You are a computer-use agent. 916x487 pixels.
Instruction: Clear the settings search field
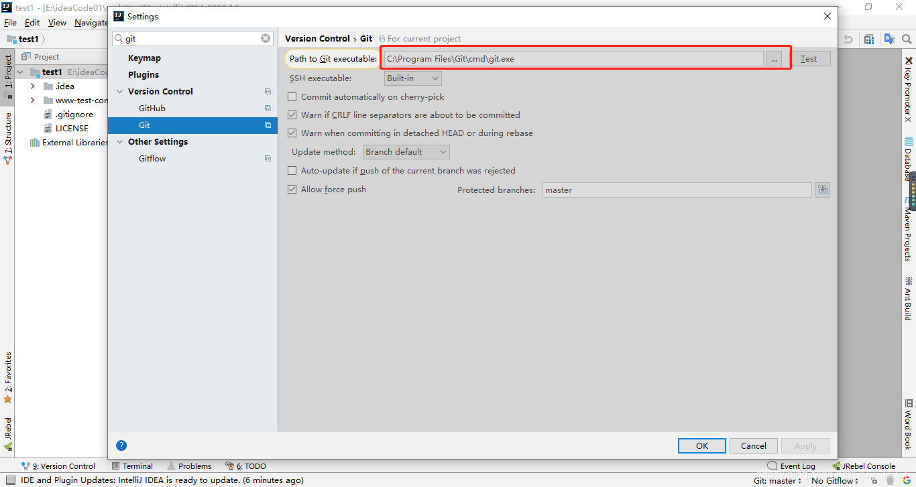[x=266, y=39]
